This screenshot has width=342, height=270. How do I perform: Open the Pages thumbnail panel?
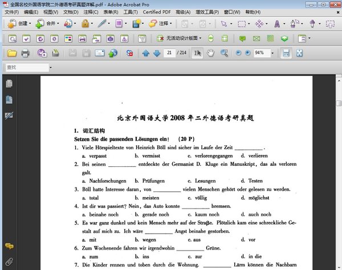[9, 84]
